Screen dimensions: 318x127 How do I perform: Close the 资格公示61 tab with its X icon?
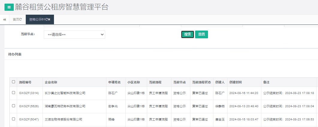tap(49, 19)
